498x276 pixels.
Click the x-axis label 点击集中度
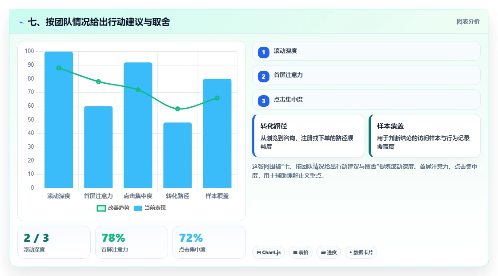click(138, 196)
